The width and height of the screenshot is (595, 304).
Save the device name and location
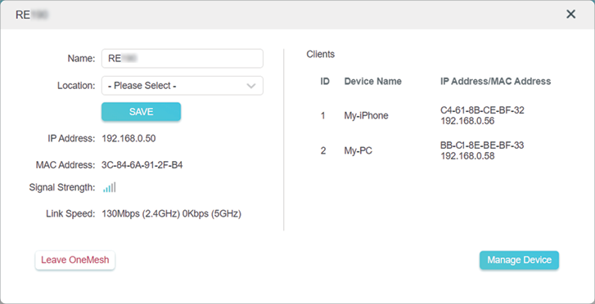tap(141, 112)
